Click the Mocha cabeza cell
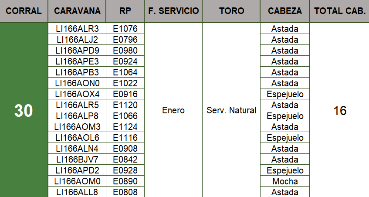 pos(284,181)
